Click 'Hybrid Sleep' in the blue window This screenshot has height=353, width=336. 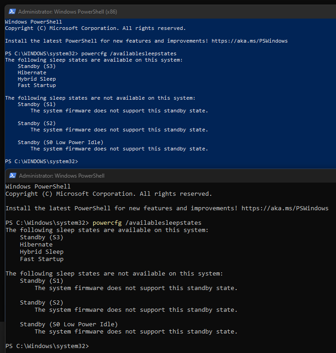click(37, 79)
